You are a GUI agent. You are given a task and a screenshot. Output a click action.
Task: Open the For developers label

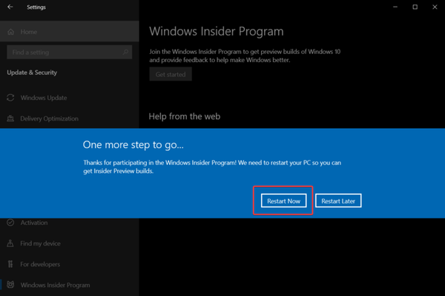coord(41,263)
